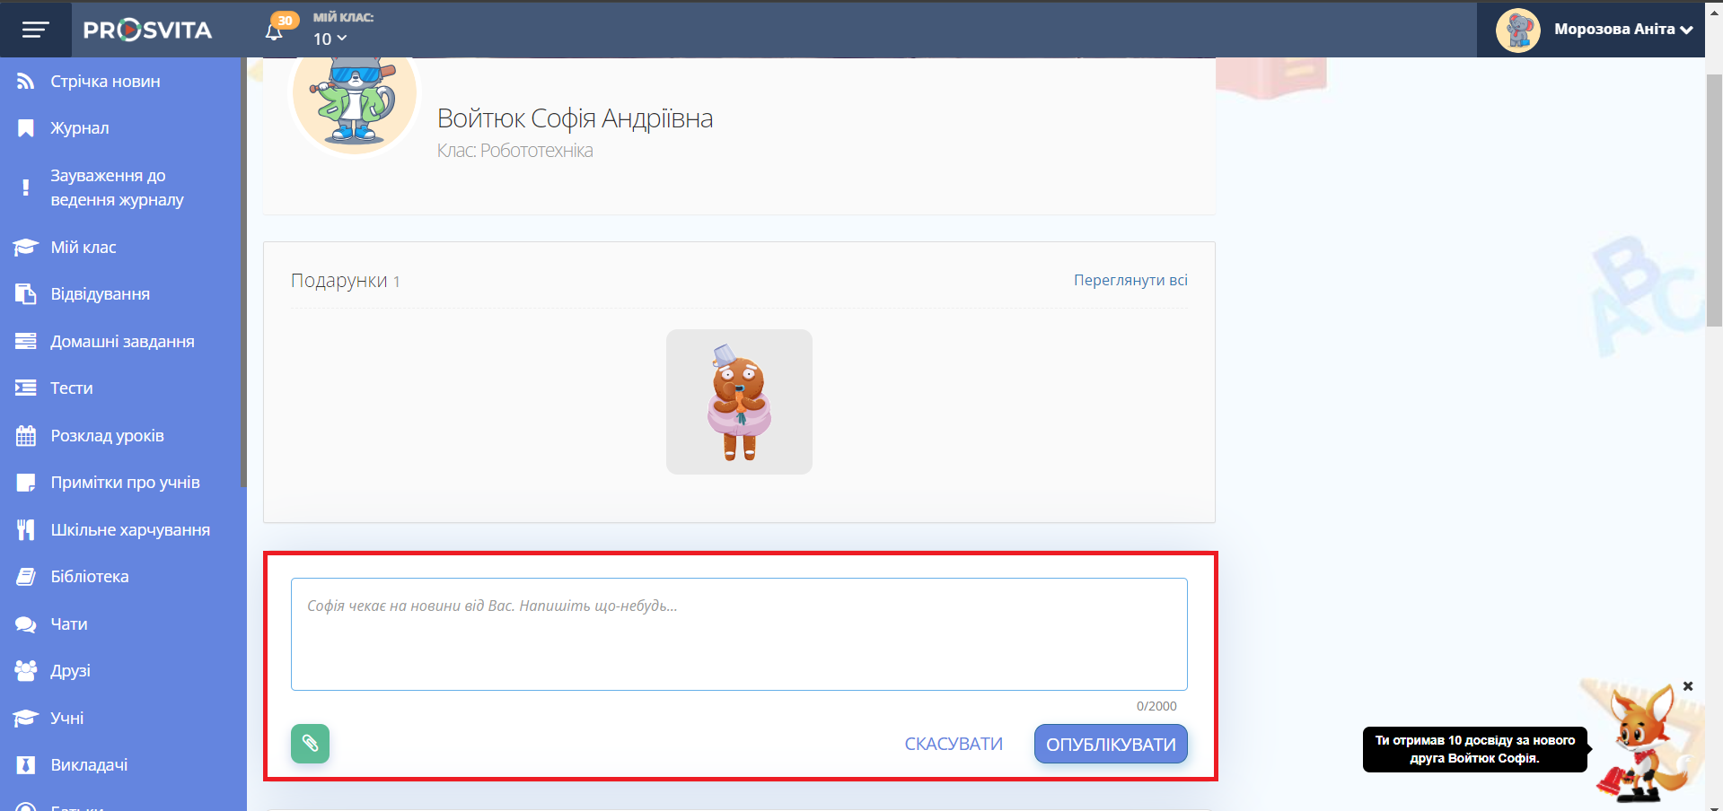
Task: Click the Друзі people icon
Action: (26, 671)
